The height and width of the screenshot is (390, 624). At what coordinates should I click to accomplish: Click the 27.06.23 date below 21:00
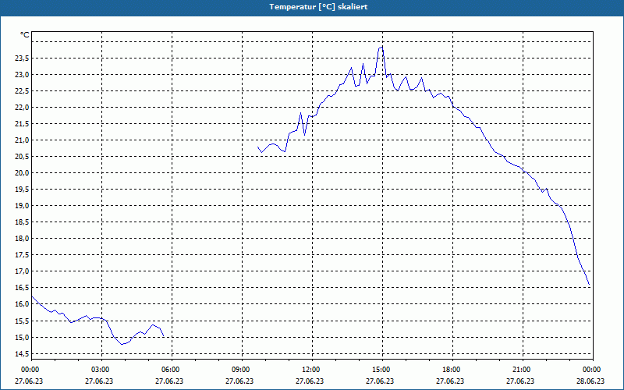(520, 381)
